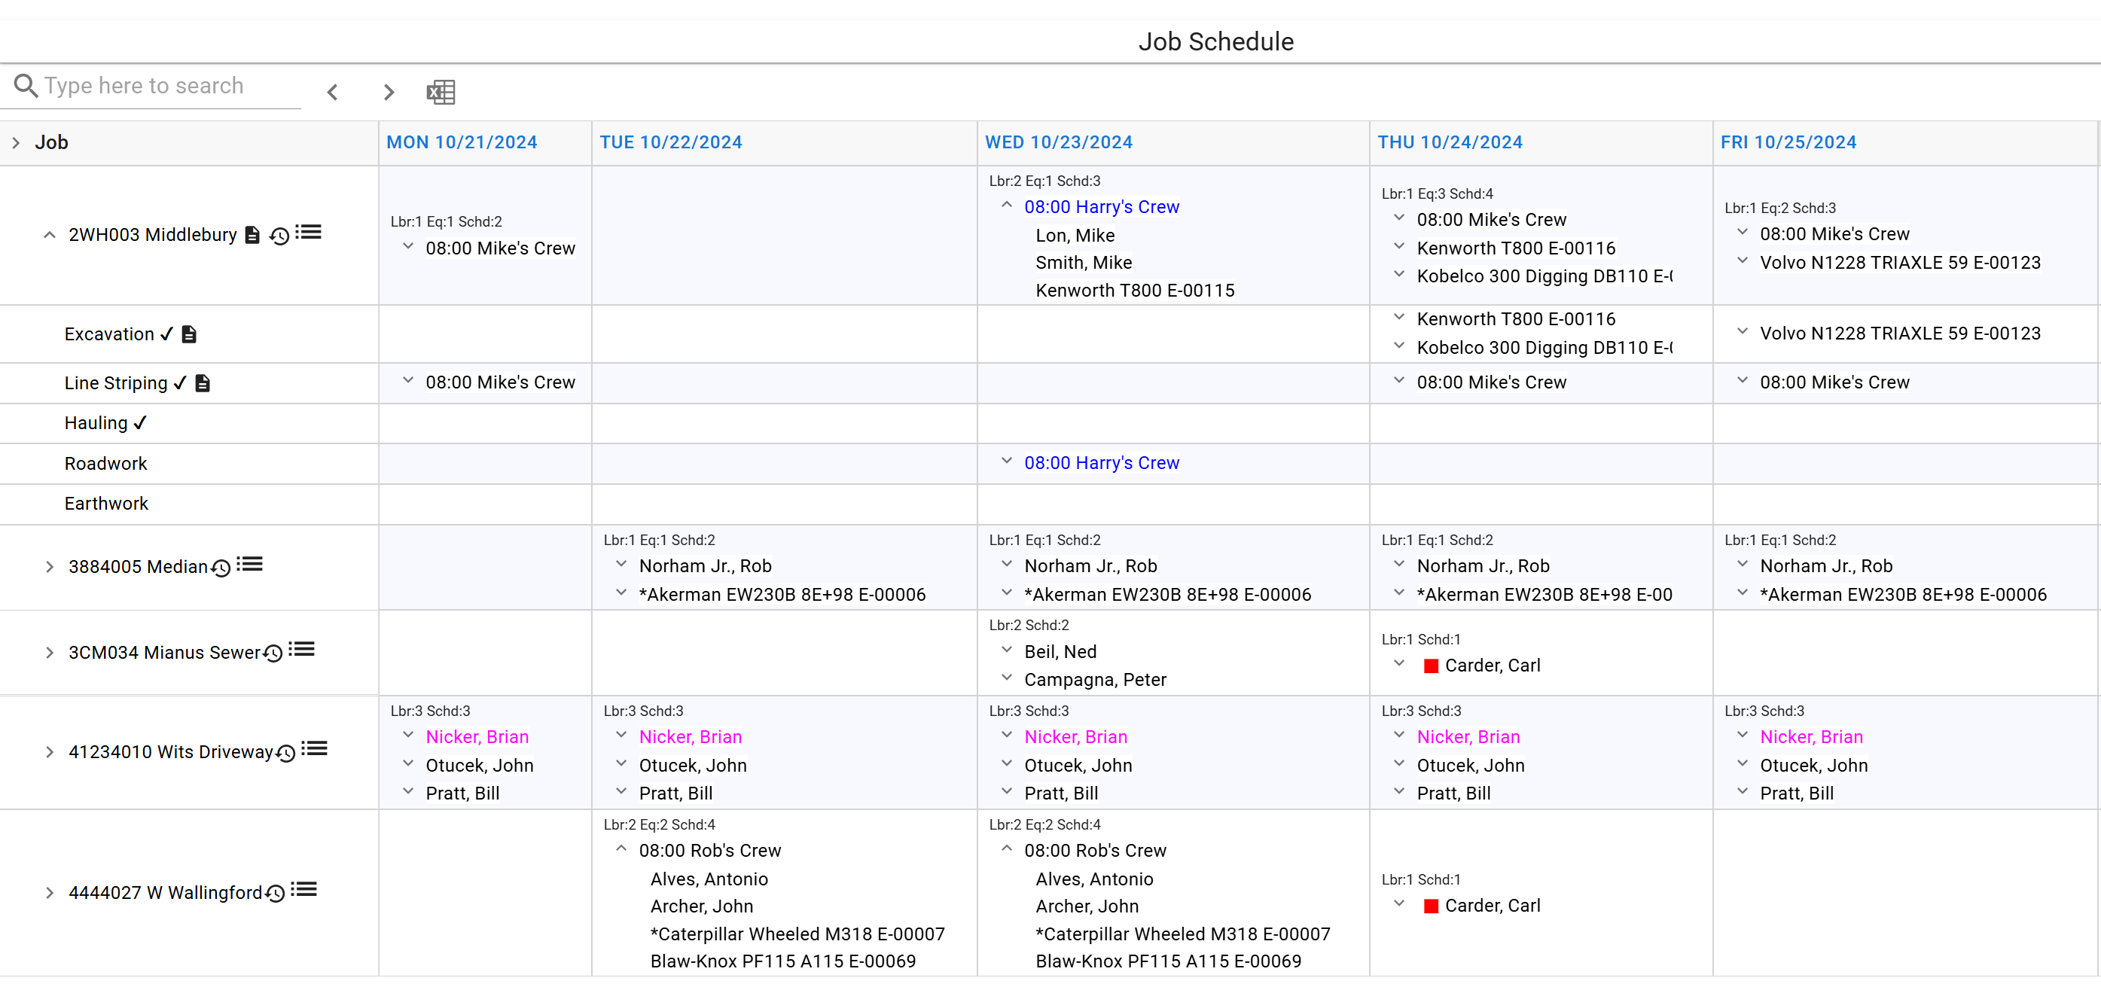This screenshot has width=2101, height=987.
Task: Click the Hauling checkmark
Action: (x=140, y=422)
